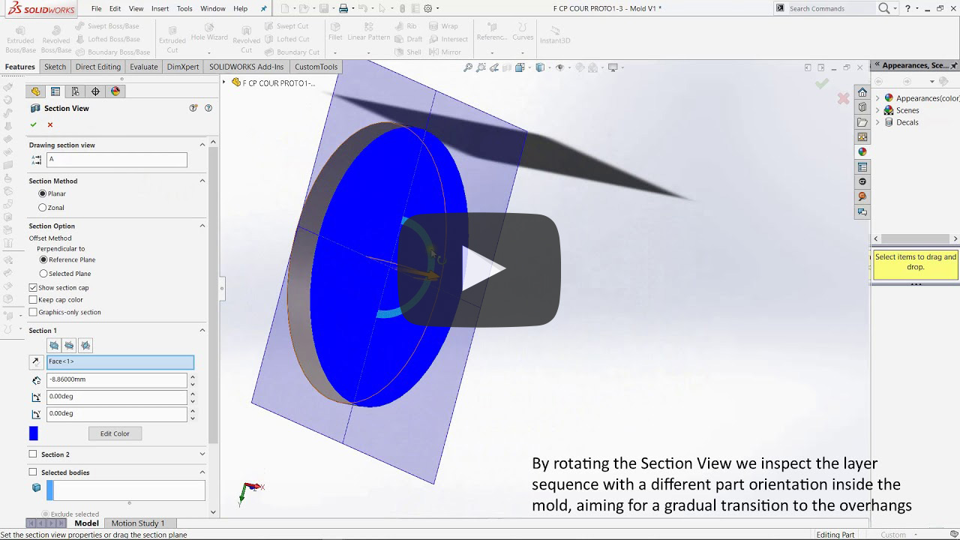Choose Reference Plane offset option
Viewport: 960px width, 540px height.
coord(43,259)
